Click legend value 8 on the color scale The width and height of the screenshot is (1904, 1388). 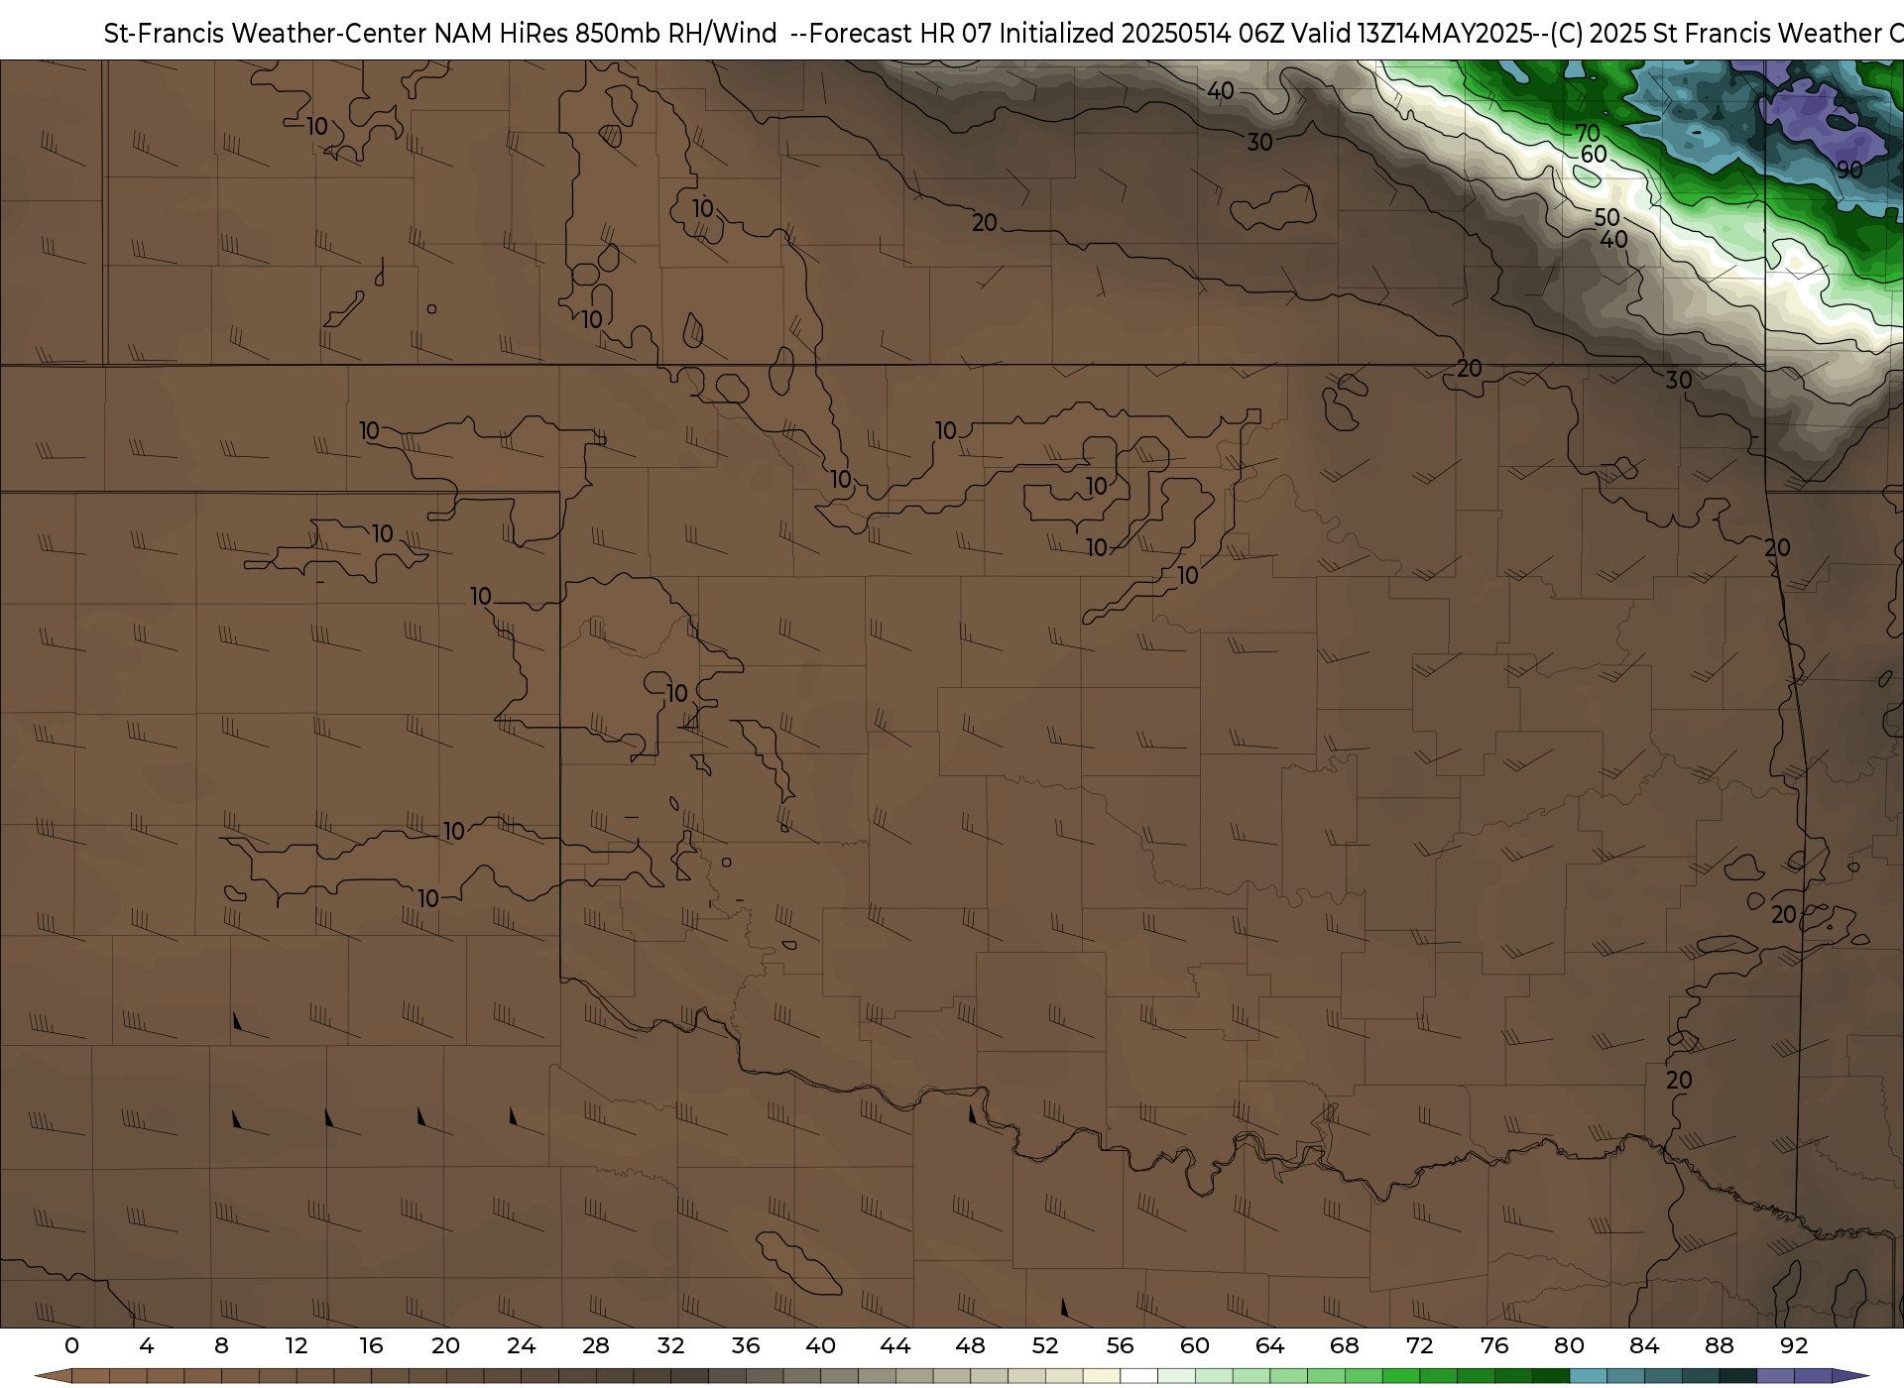[221, 1345]
